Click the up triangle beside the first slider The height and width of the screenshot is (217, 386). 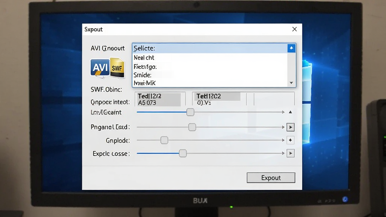click(290, 112)
